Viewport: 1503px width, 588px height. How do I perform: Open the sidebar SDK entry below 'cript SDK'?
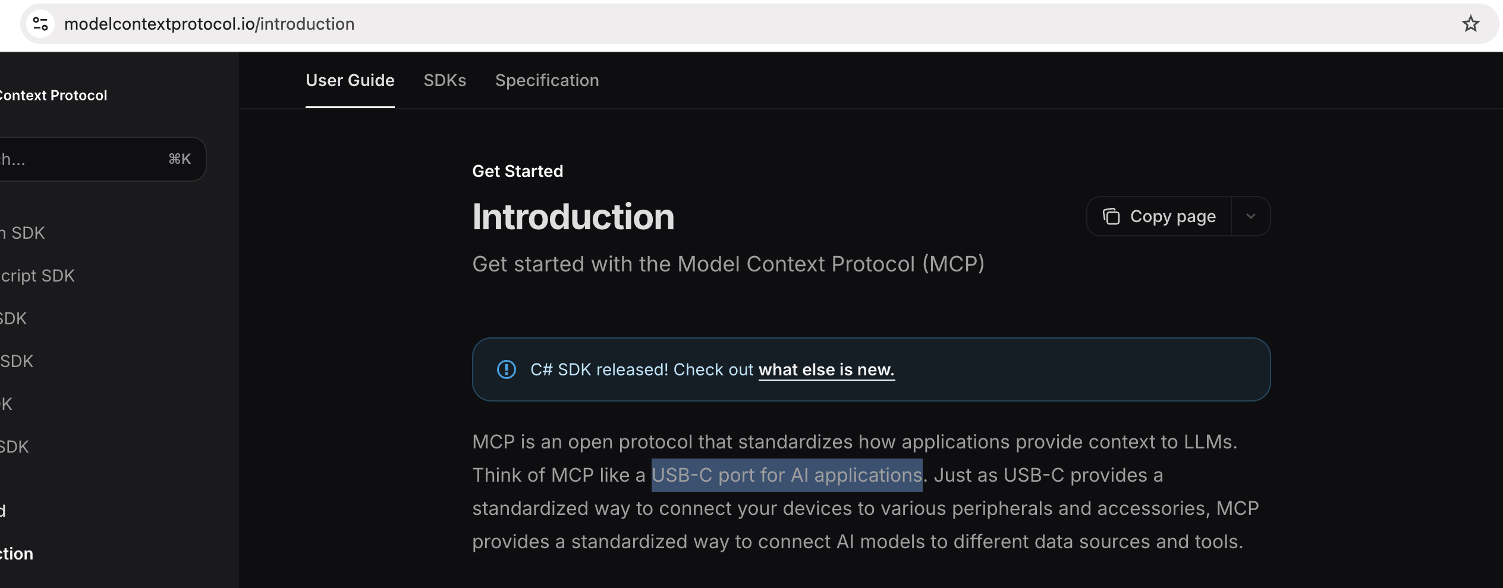(13, 318)
